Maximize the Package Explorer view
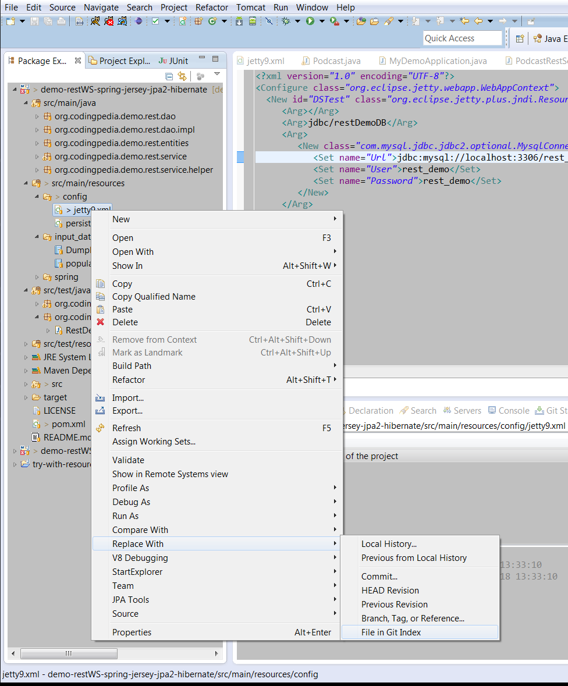This screenshot has width=568, height=686. click(215, 58)
